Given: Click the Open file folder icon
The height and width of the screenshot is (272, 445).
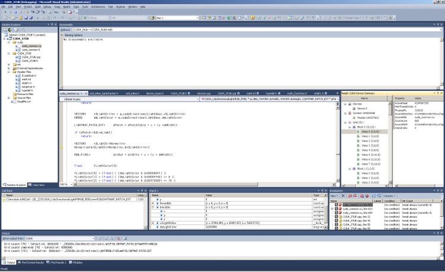Looking at the screenshot, I should click(21, 18).
